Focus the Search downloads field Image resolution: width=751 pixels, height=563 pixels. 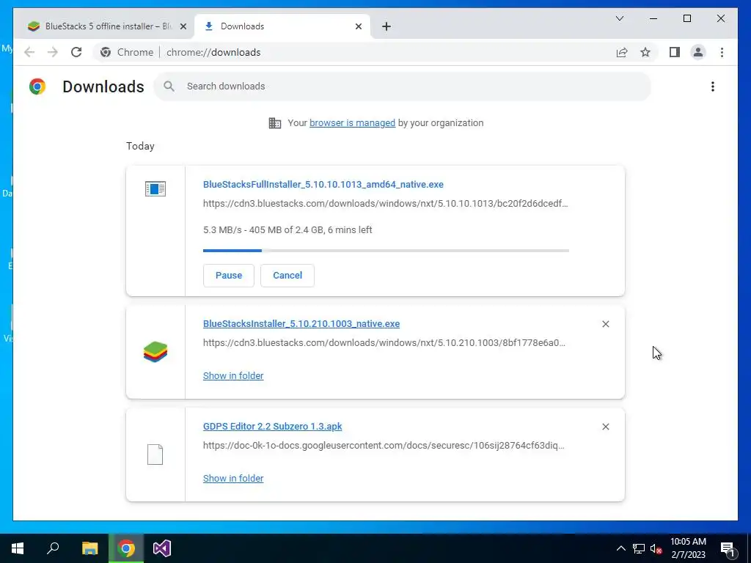pos(403,87)
